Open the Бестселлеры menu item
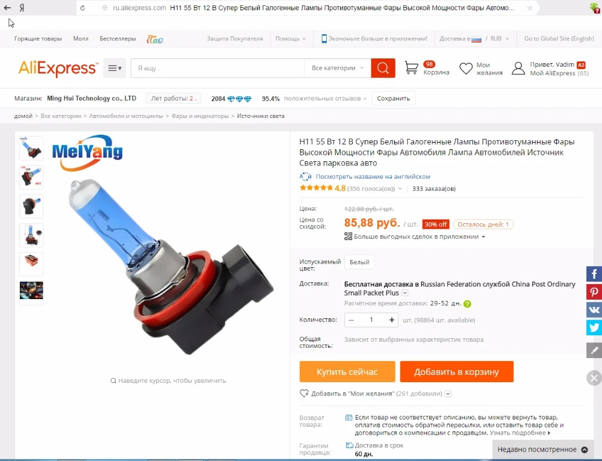The width and height of the screenshot is (602, 461). [x=117, y=39]
